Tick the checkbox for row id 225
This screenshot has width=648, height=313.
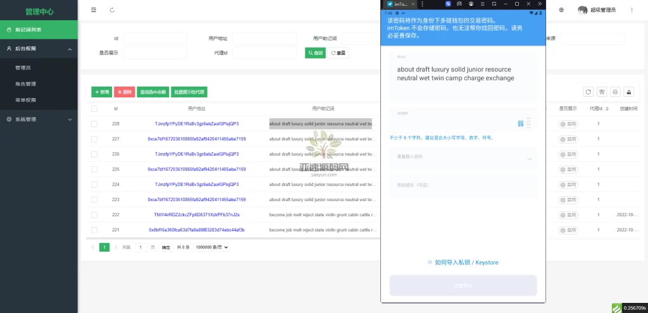point(94,169)
